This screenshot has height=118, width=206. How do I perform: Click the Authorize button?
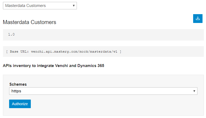20,104
